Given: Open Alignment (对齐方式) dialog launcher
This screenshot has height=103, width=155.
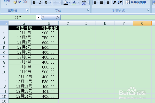Looking at the screenshot, I should pos(148,10).
